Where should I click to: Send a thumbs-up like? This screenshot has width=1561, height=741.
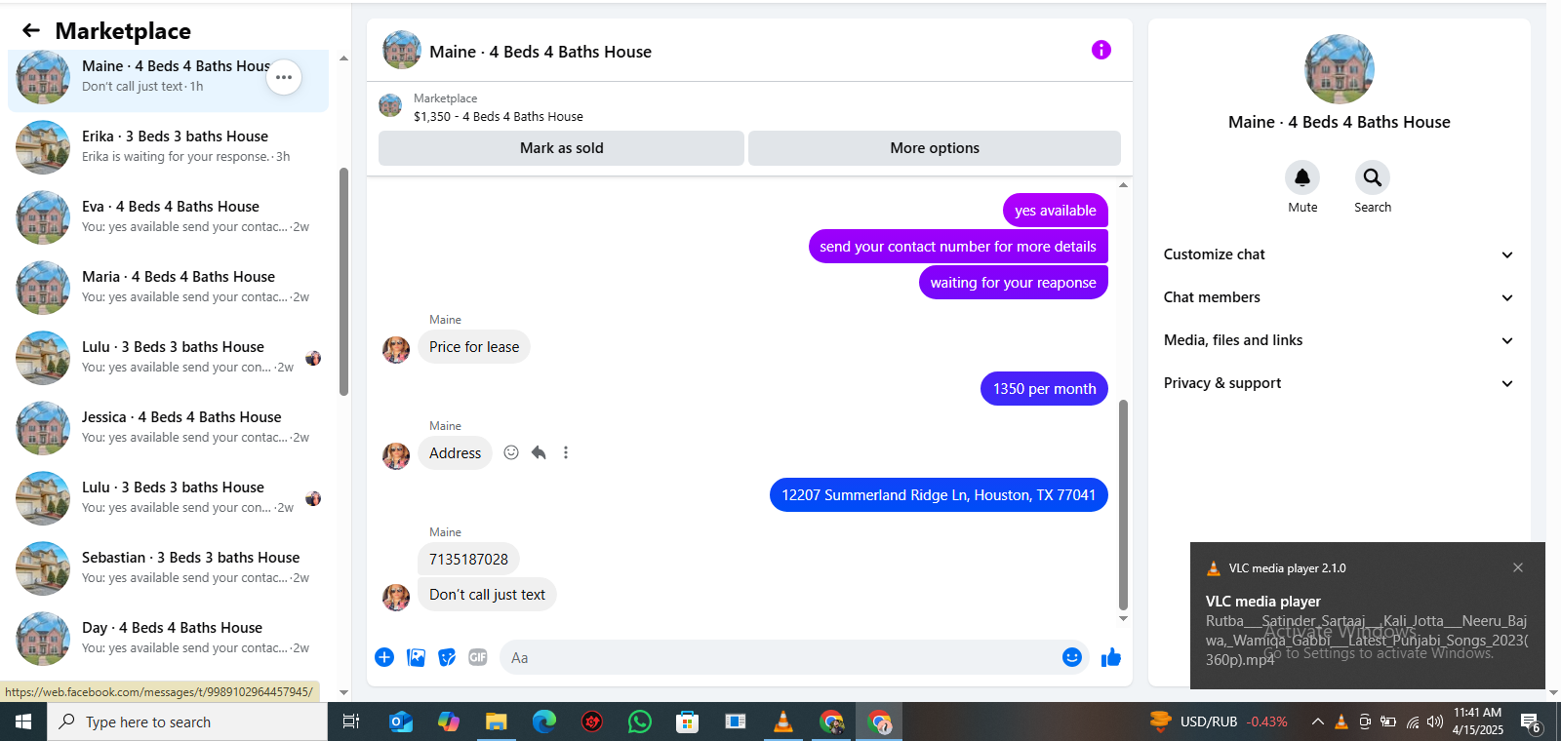tap(1111, 658)
